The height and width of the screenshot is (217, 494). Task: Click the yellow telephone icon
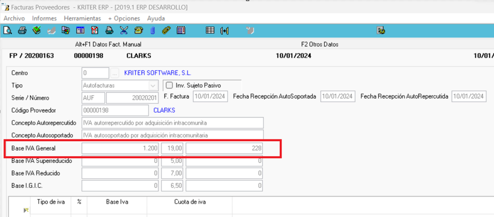tap(138, 31)
